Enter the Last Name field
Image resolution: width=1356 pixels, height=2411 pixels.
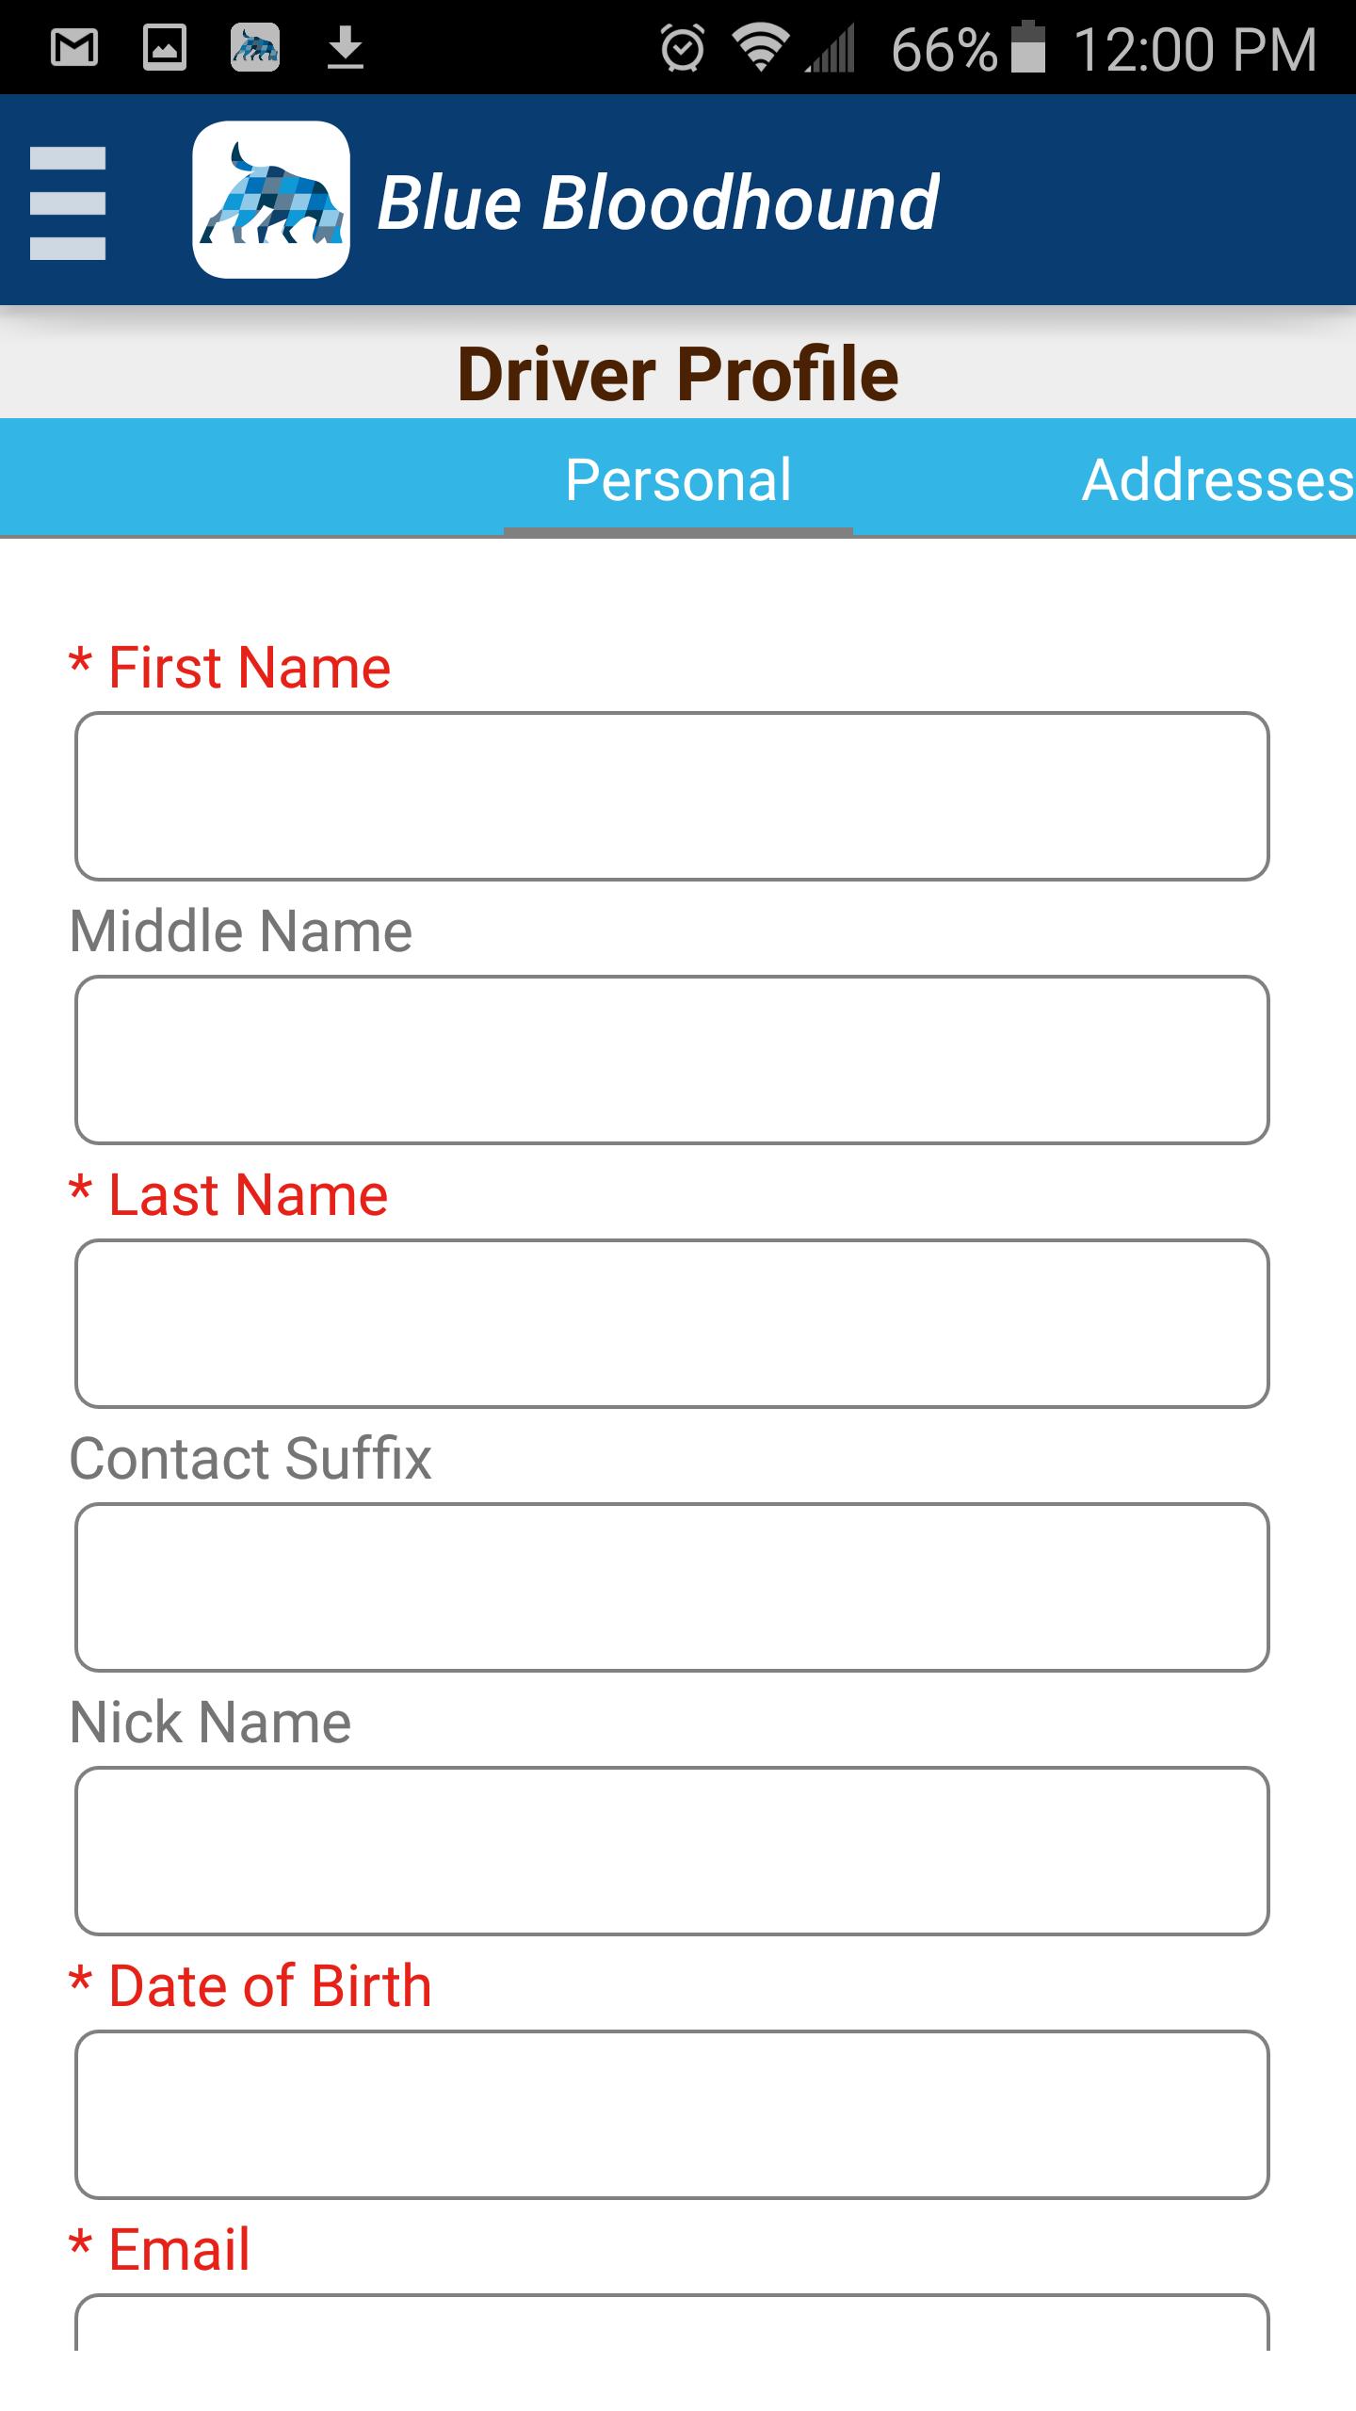pyautogui.click(x=672, y=1324)
